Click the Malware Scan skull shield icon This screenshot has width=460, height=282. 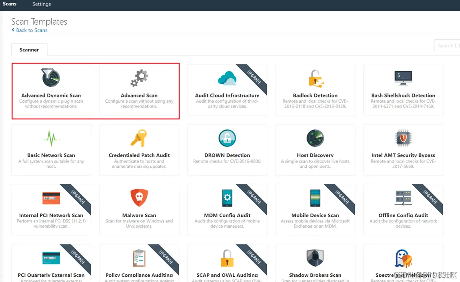(139, 198)
